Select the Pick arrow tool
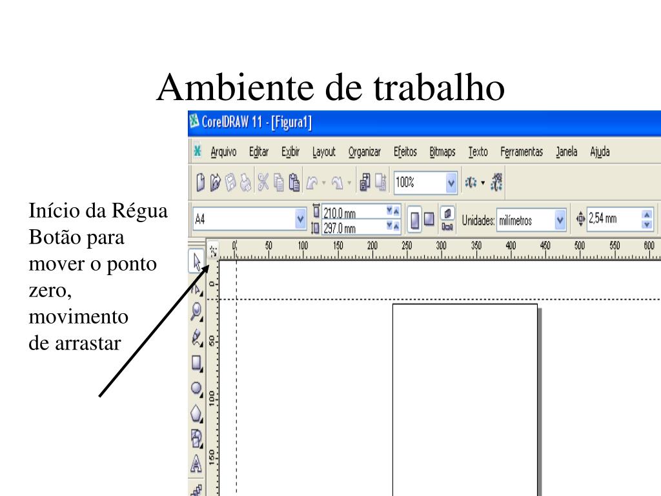This screenshot has width=661, height=496. click(196, 261)
